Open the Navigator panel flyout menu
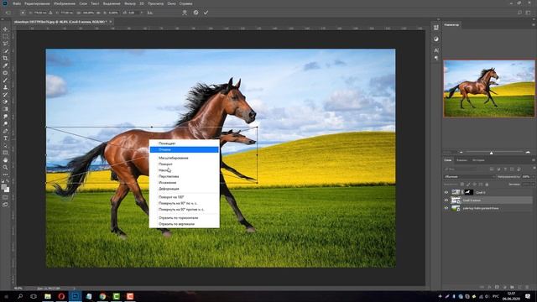This screenshot has width=537, height=302. point(534,24)
